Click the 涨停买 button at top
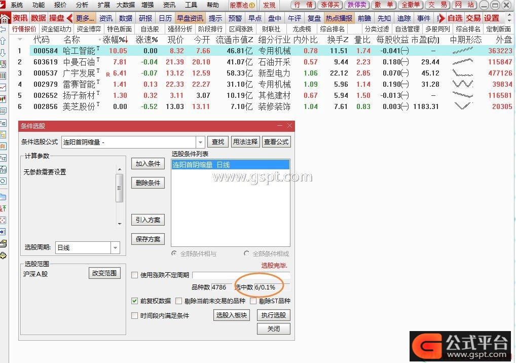The height and width of the screenshot is (363, 516). tap(330, 5)
